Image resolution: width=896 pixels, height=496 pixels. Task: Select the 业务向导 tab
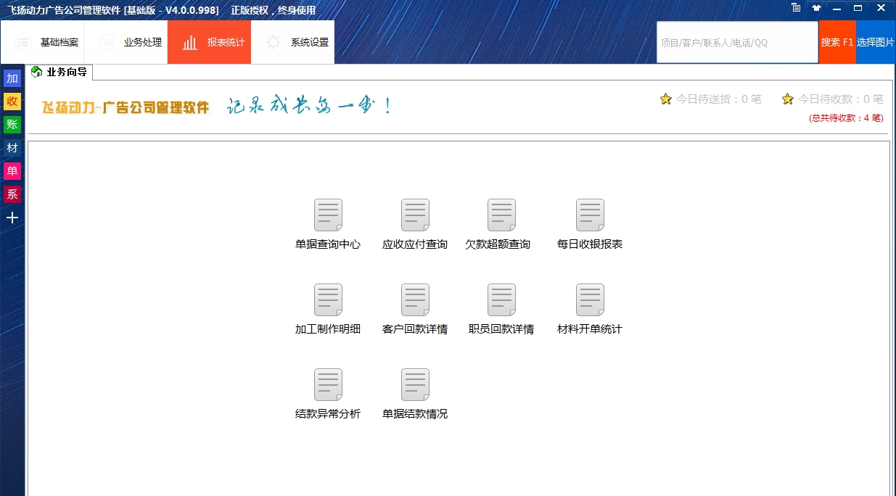(58, 72)
